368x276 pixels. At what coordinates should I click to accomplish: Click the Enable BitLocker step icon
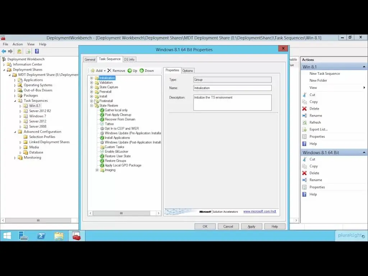pyautogui.click(x=102, y=151)
